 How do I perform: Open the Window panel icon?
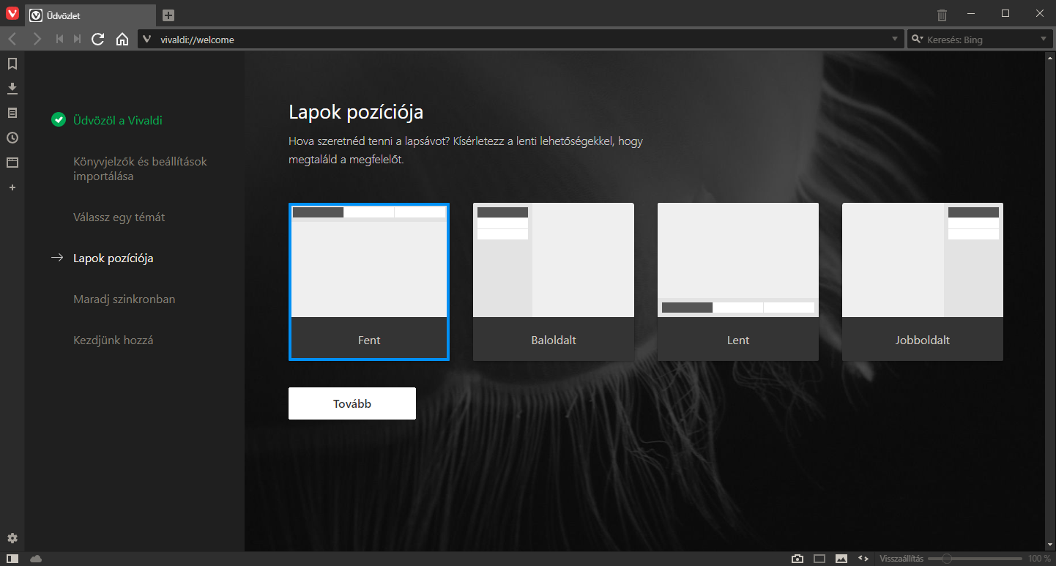pyautogui.click(x=12, y=163)
